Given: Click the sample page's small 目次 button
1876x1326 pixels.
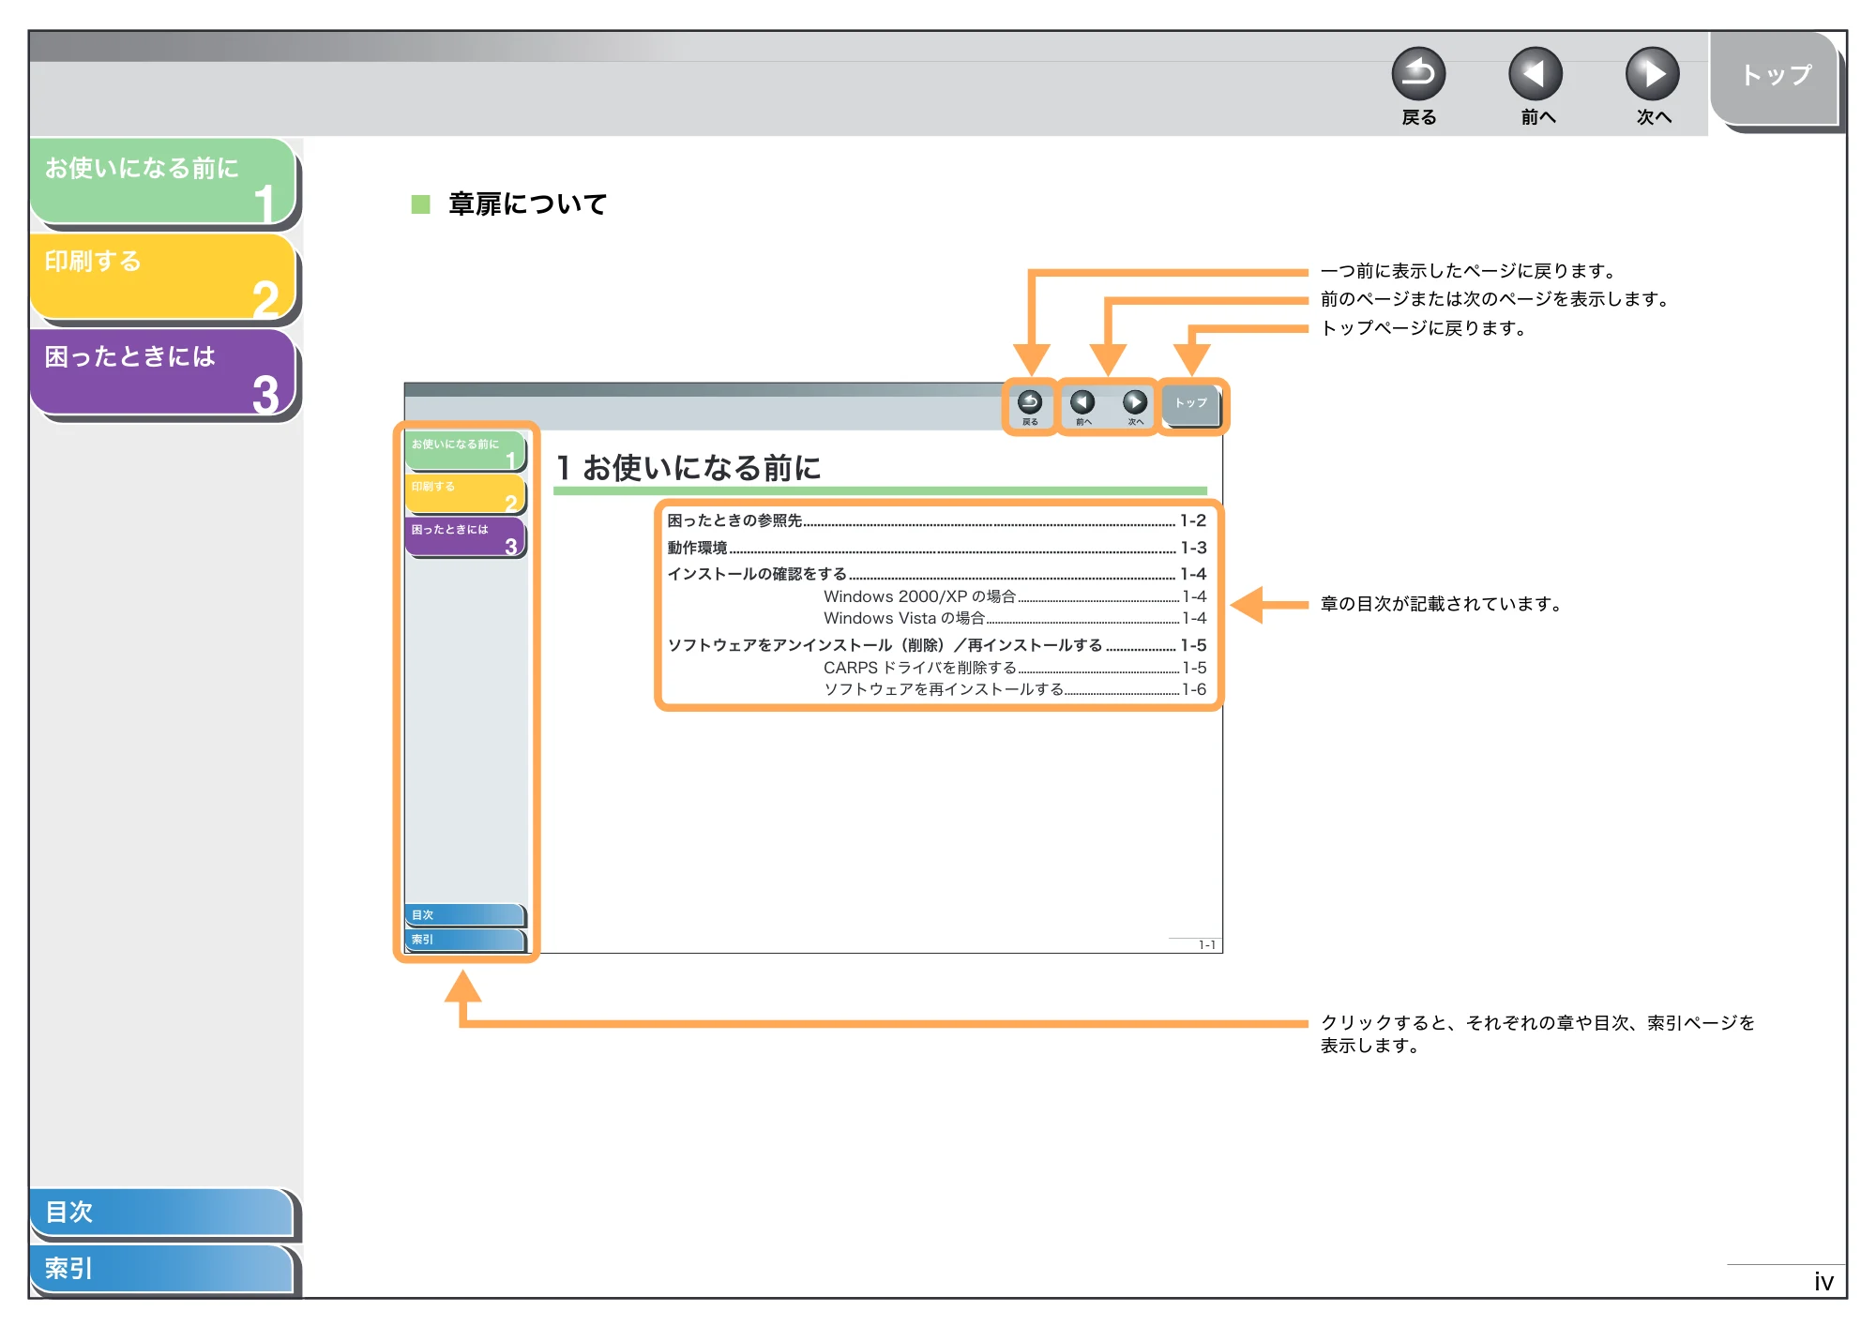Looking at the screenshot, I should click(465, 914).
